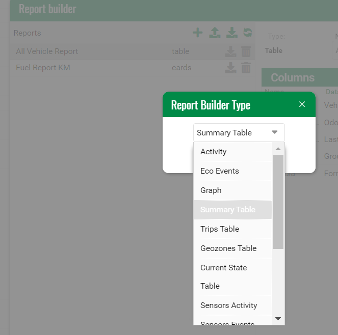Screen dimensions: 338x335
Task: Choose the Geozones Table option
Action: (228, 248)
